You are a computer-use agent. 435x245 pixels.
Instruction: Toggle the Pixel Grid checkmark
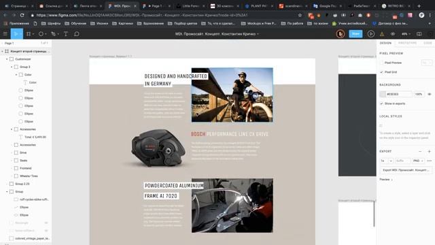(x=381, y=72)
